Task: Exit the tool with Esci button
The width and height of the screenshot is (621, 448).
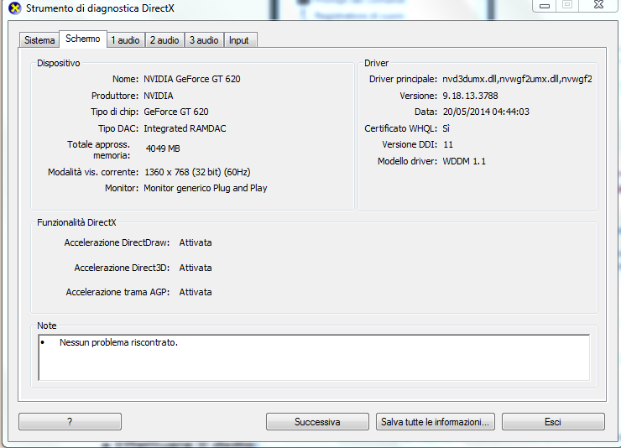Action: [x=553, y=421]
